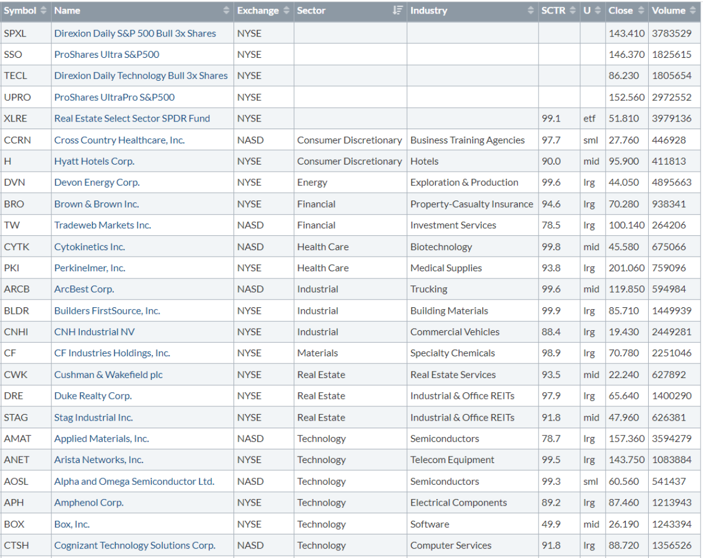Sort by Name column sort arrows
The height and width of the screenshot is (558, 703).
(226, 10)
